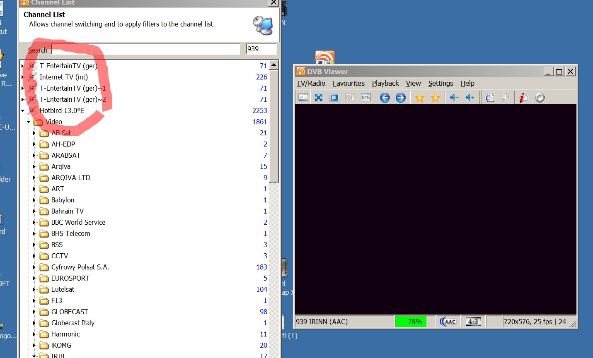Collapse the Hotbird 13.0°E node

pos(23,111)
